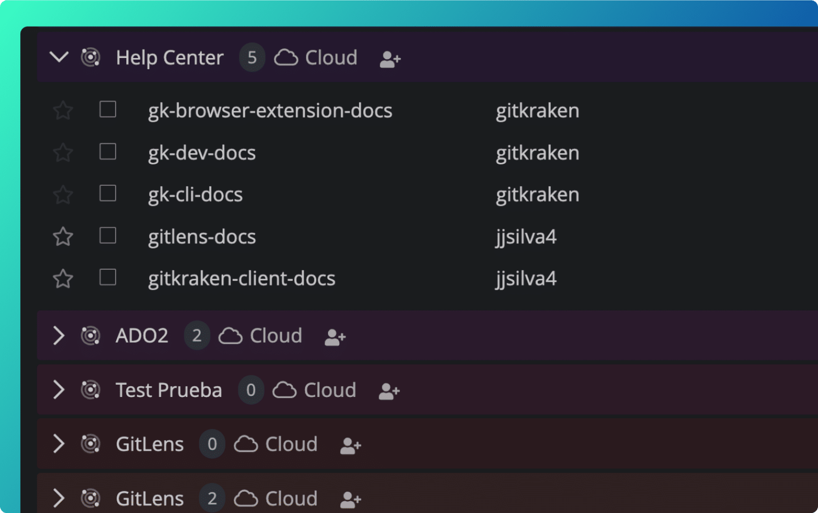The height and width of the screenshot is (513, 818).
Task: Click the Help Center workspace icon
Action: 91,57
